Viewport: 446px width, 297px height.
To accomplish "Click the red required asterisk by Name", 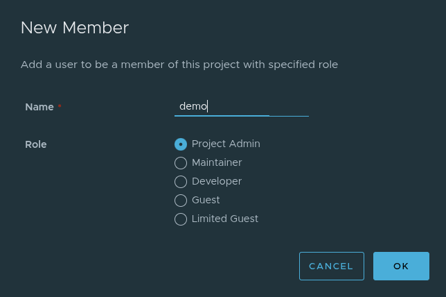I will click(60, 107).
